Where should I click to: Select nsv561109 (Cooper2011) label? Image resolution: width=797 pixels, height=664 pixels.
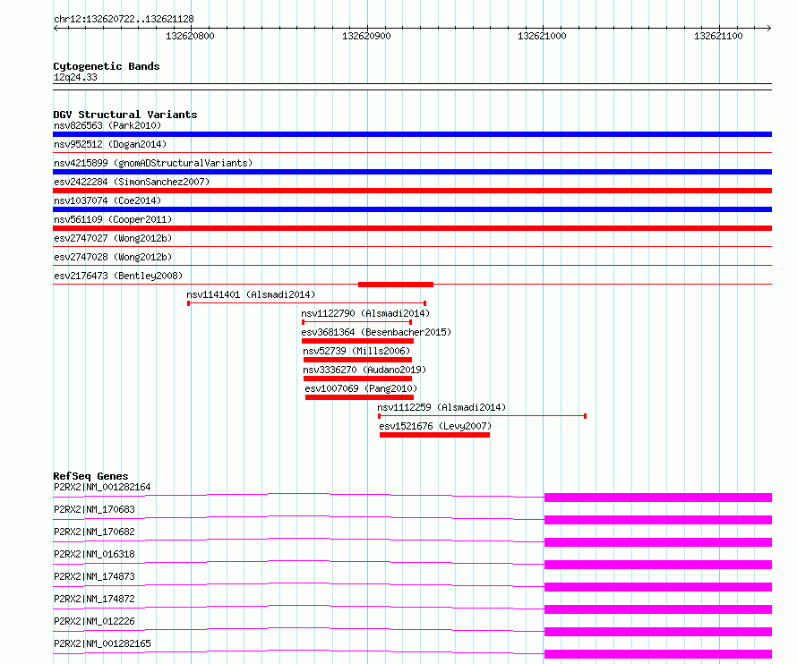[113, 219]
